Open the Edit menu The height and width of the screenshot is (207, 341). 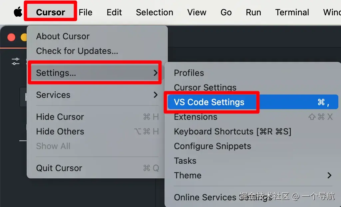point(114,12)
